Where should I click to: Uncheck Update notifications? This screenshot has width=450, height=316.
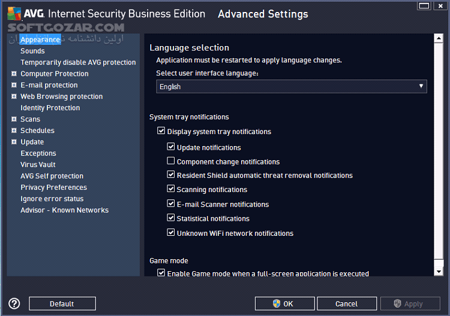pos(171,147)
